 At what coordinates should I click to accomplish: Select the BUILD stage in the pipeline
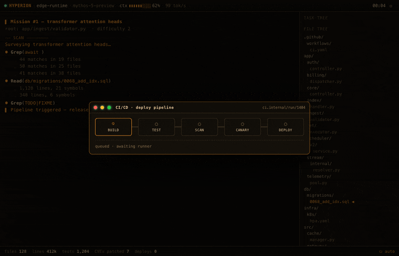coord(113,127)
